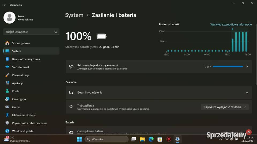
Task: Launch File Explorer from the taskbar
Action: click(x=142, y=139)
